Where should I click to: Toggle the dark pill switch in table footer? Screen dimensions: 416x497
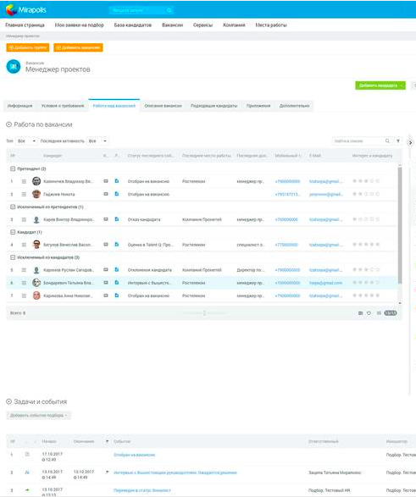(391, 313)
